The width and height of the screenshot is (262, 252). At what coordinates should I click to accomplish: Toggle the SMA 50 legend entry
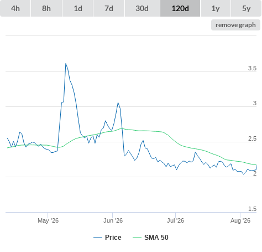pos(156,238)
